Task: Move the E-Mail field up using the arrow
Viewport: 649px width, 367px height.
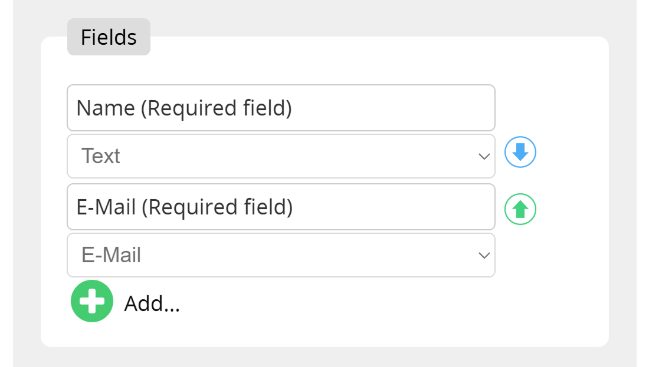Action: (x=520, y=209)
